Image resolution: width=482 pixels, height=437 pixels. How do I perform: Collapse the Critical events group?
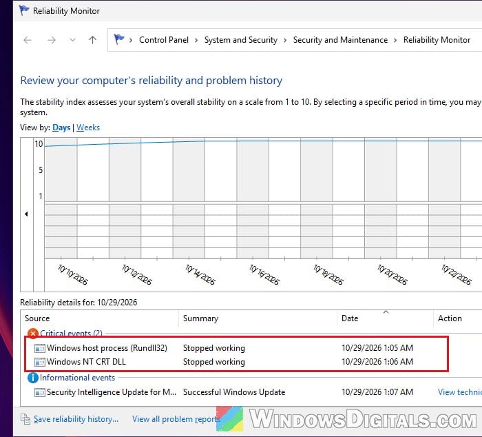pyautogui.click(x=71, y=334)
